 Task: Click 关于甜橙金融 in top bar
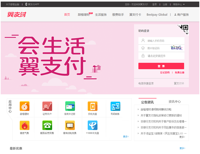(13, 4)
